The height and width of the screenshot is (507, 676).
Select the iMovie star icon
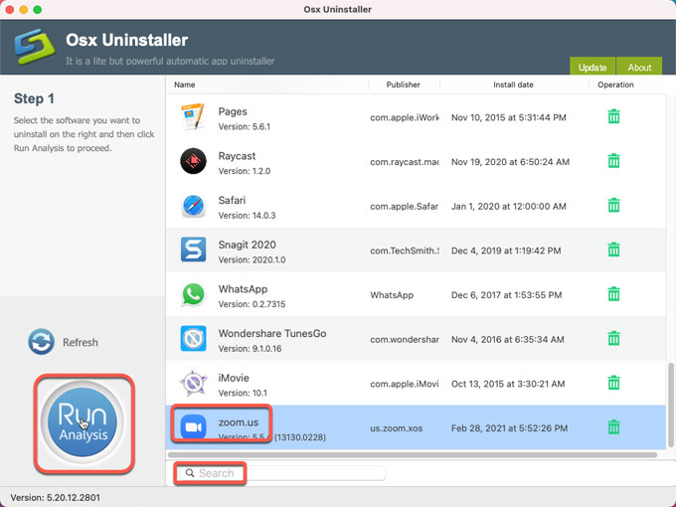coord(193,383)
